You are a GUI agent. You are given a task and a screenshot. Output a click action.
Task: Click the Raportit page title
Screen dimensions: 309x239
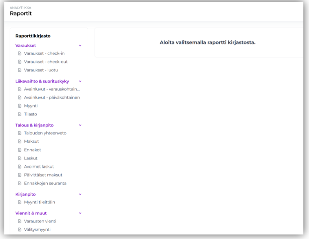tap(21, 13)
